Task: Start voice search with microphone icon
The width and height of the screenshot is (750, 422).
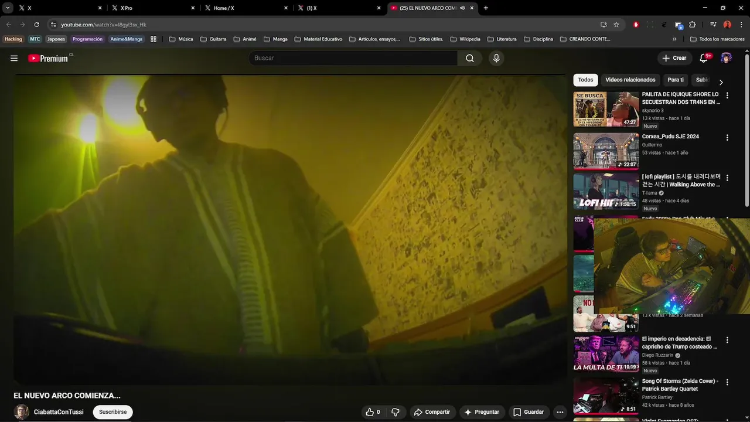Action: tap(496, 58)
